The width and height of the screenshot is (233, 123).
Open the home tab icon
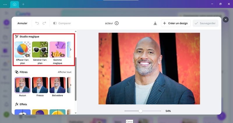(x=15, y=4)
